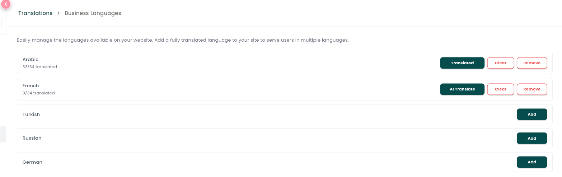Select the Arabic language name

(x=31, y=60)
